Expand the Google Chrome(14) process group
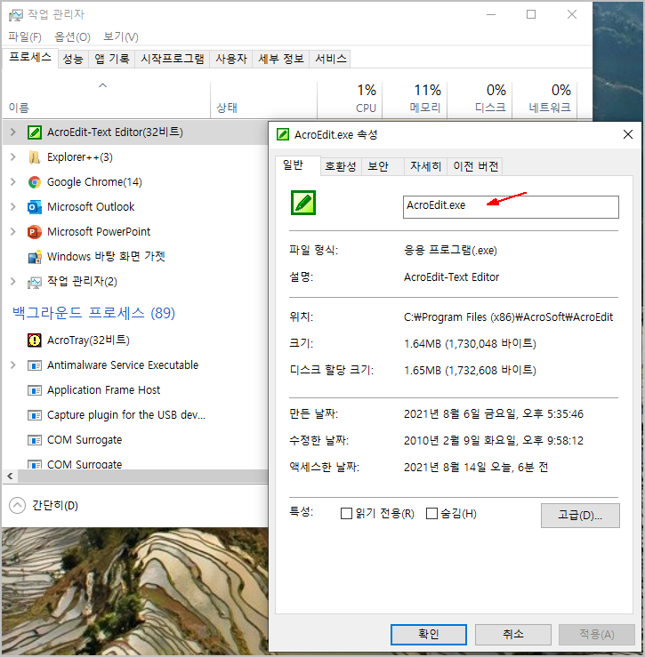 (13, 182)
